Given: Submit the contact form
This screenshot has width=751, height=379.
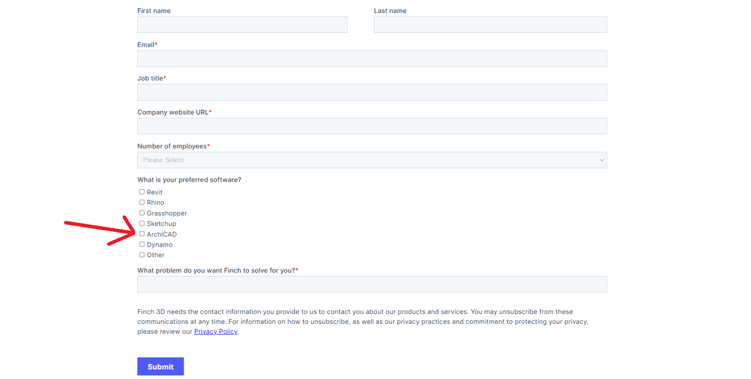Looking at the screenshot, I should pos(160,367).
